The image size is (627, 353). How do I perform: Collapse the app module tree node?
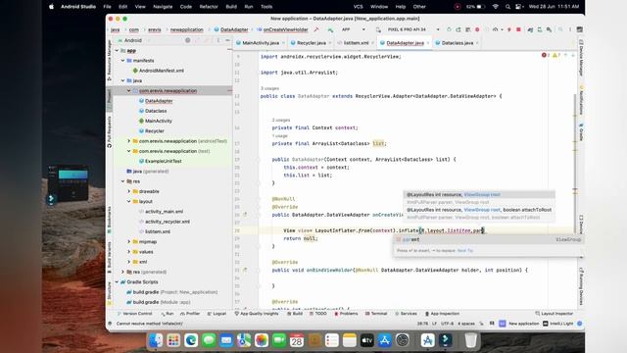tap(118, 50)
